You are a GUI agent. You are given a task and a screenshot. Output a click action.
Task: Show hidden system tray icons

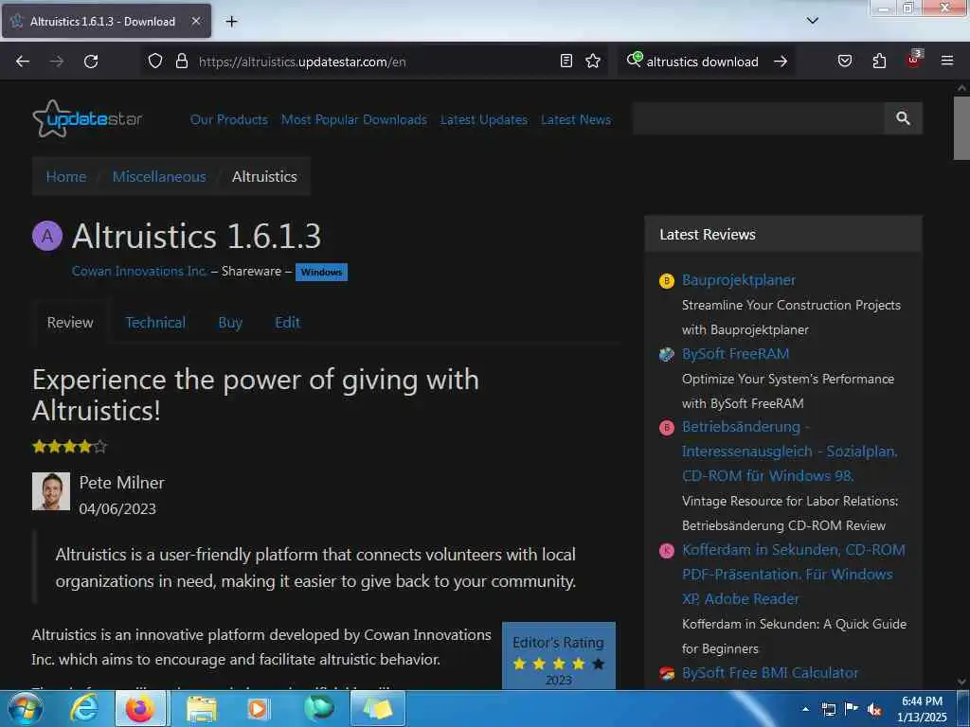[805, 709]
